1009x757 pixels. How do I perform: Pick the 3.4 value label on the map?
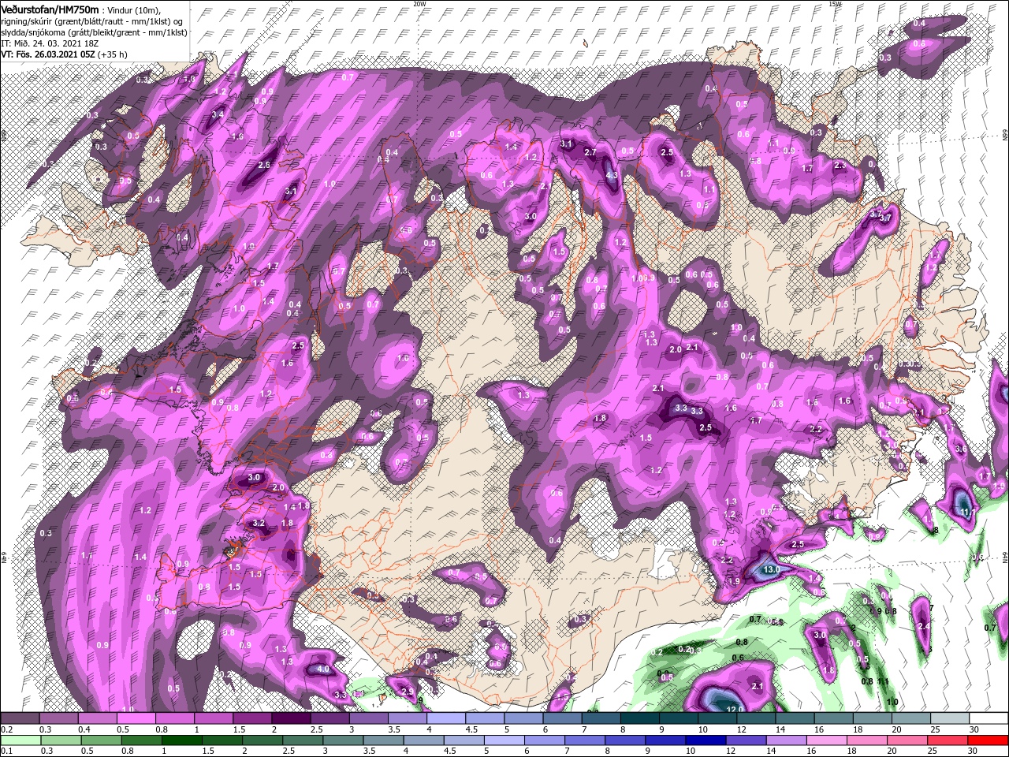coord(218,115)
